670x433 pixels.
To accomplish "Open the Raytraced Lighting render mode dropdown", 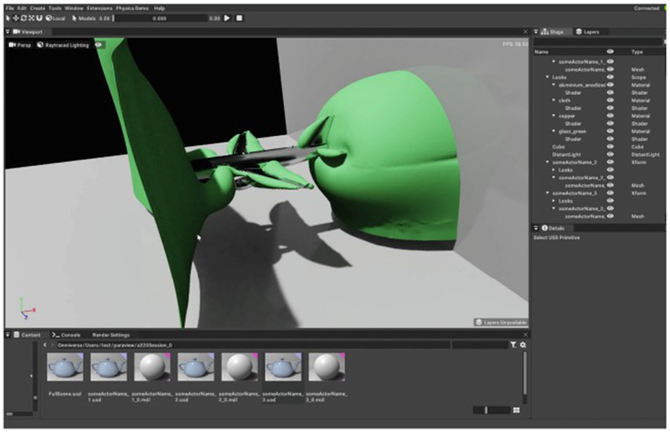I will coord(63,45).
